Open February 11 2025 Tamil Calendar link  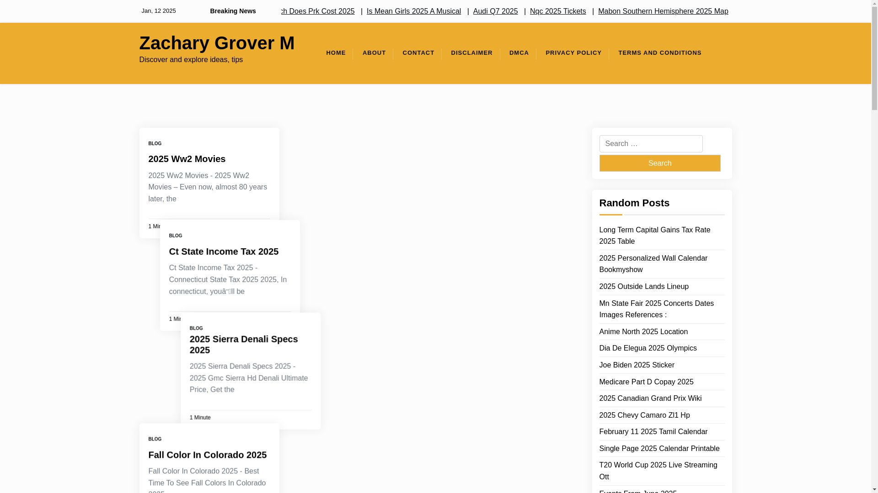click(653, 432)
